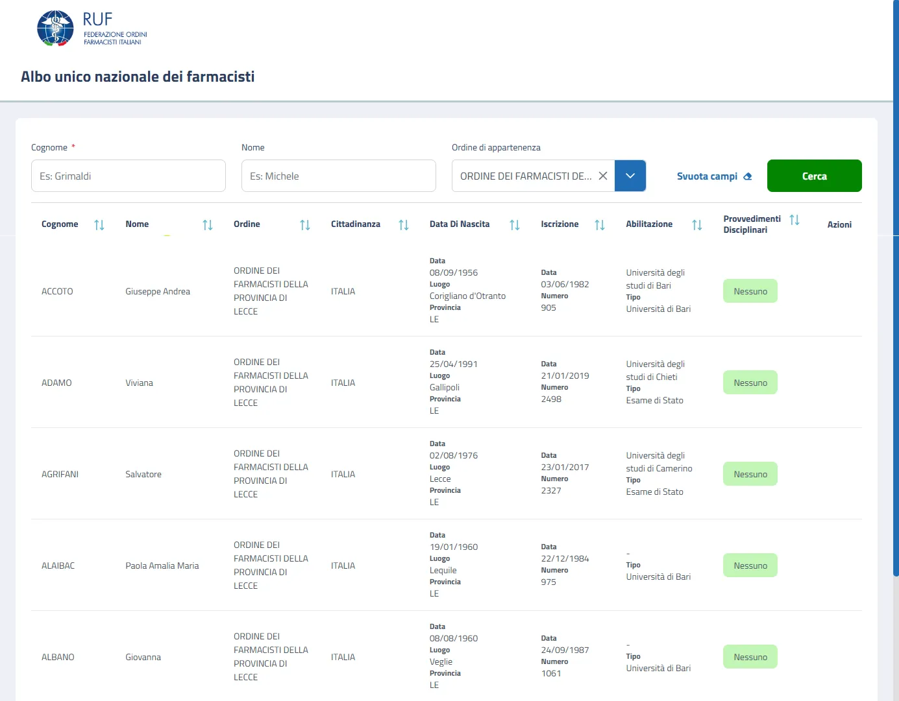This screenshot has width=899, height=701.
Task: Click Nessuno badge for ADAMO
Action: pos(750,383)
